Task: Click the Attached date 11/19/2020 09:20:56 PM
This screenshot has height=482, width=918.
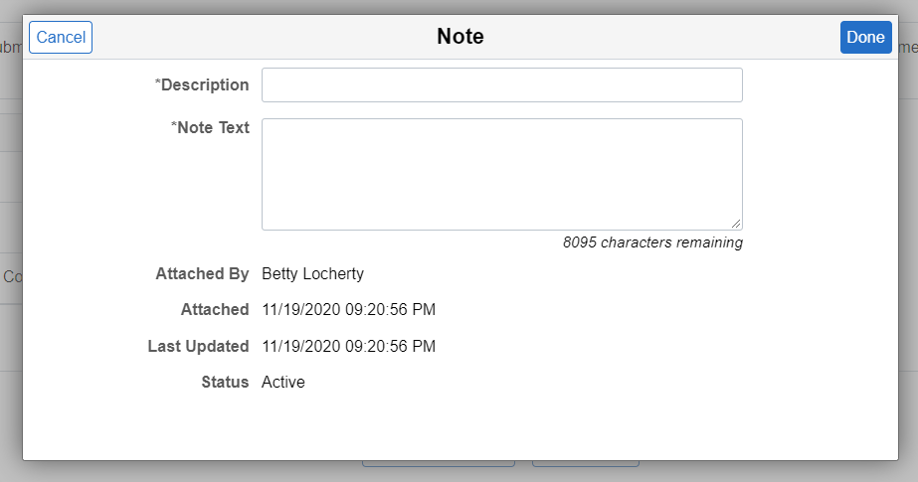Action: tap(348, 309)
